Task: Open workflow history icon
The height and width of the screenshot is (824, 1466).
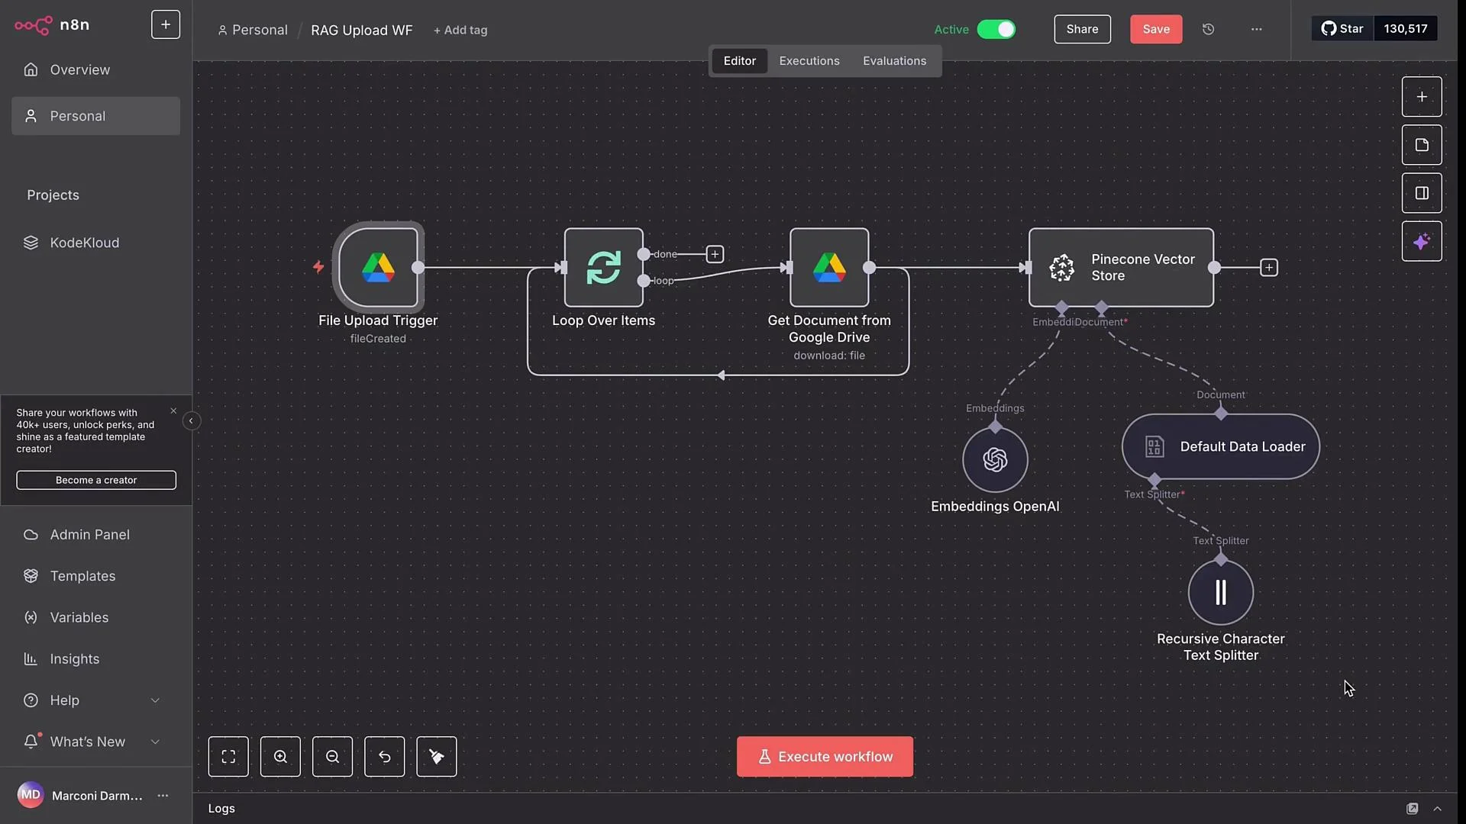Action: (x=1208, y=29)
